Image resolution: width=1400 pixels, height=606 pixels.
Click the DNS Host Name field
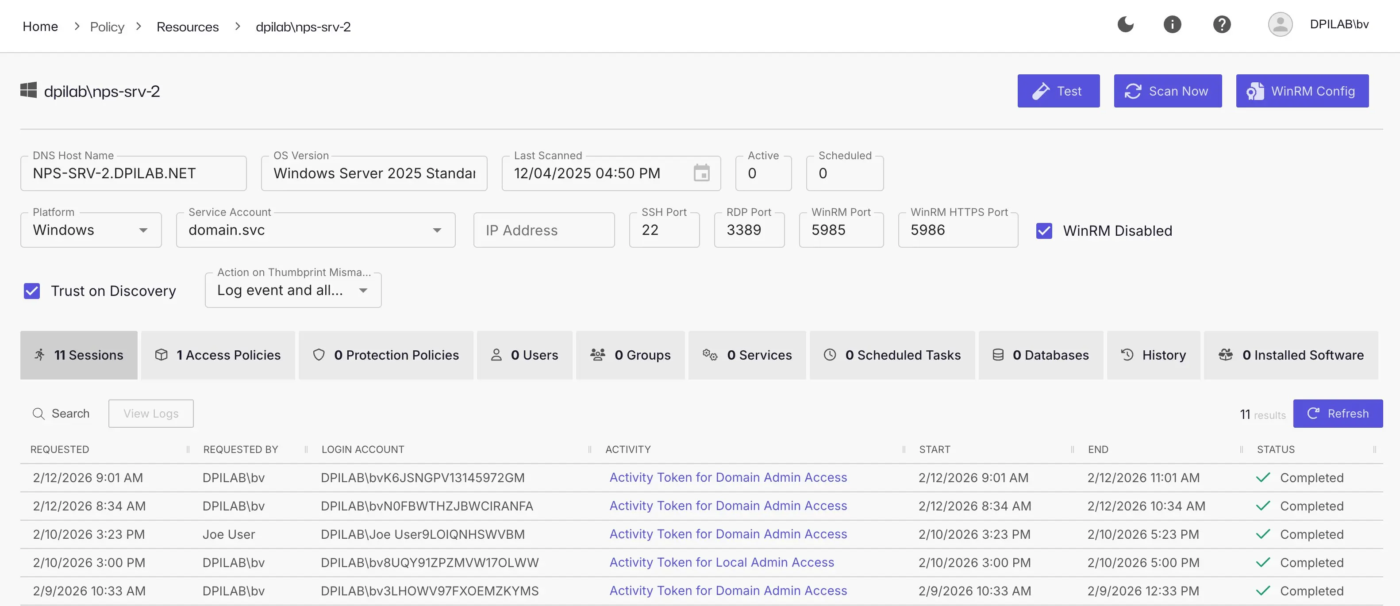(x=133, y=173)
